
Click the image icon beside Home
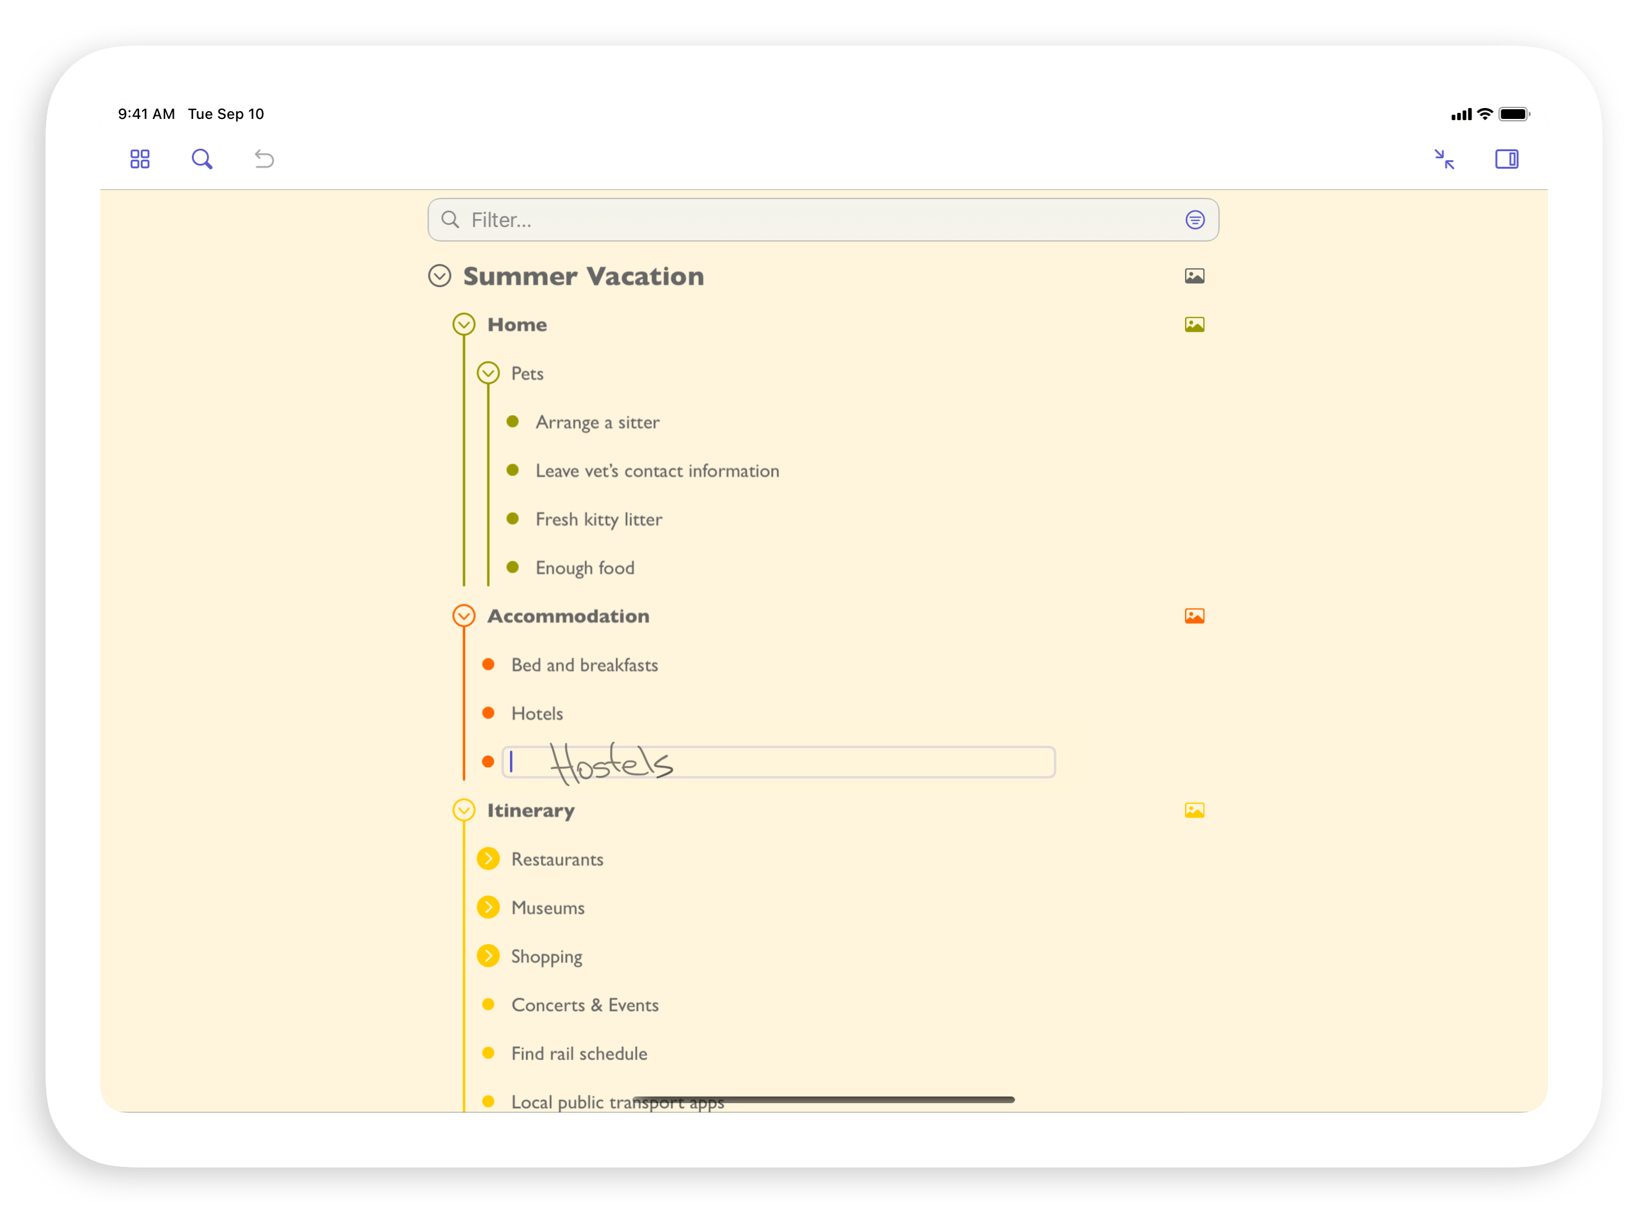[1194, 325]
